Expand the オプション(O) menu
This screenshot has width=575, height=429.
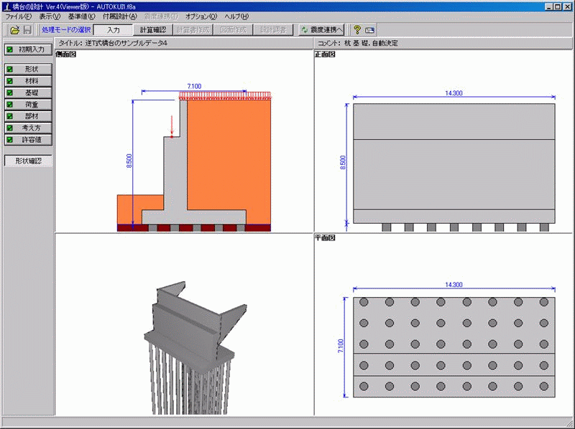point(201,16)
